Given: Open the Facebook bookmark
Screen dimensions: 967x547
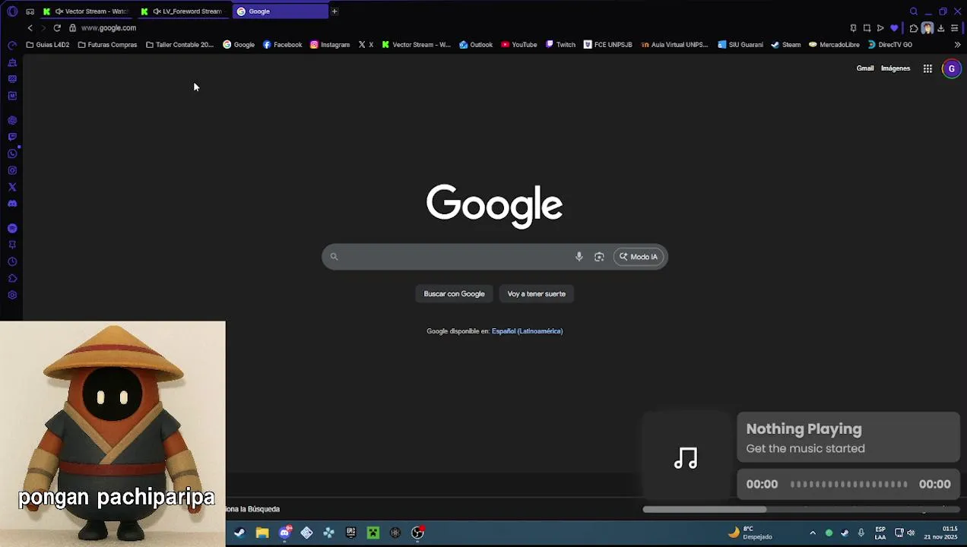Looking at the screenshot, I should point(282,45).
